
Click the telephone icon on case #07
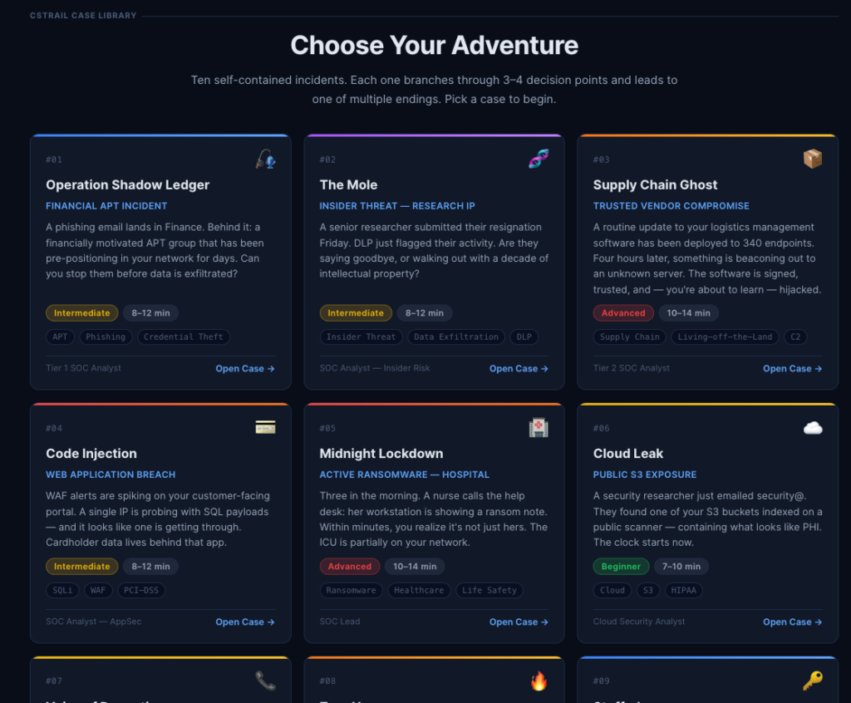click(265, 681)
